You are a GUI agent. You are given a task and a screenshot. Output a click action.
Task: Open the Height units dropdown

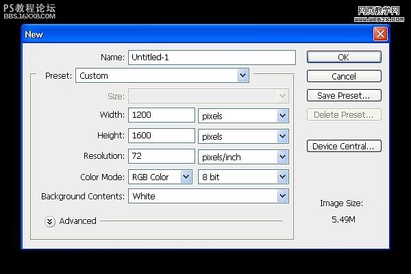243,136
